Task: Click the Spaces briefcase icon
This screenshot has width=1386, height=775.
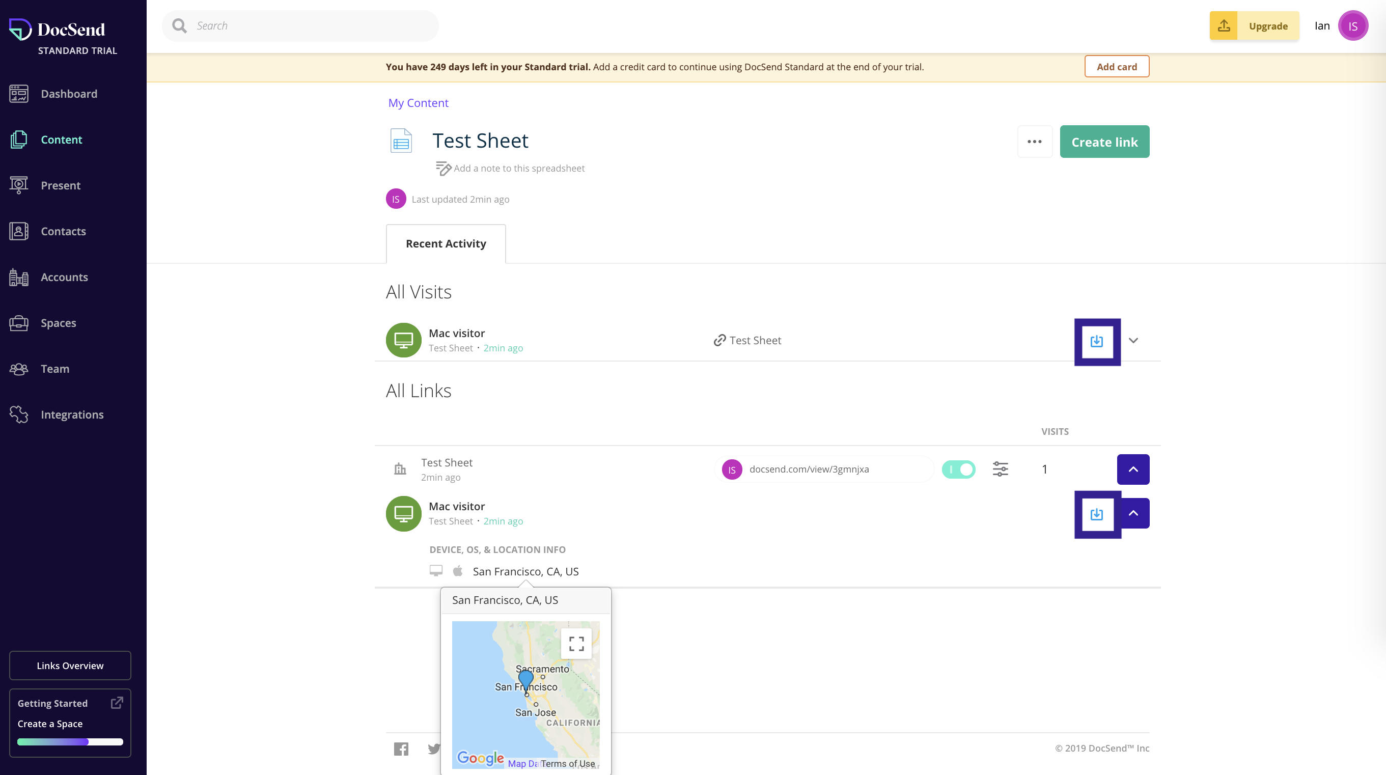Action: tap(19, 323)
